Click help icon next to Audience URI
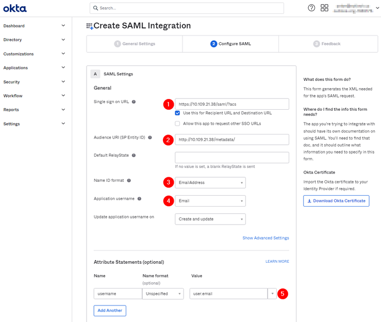The height and width of the screenshot is (322, 381). (x=150, y=138)
